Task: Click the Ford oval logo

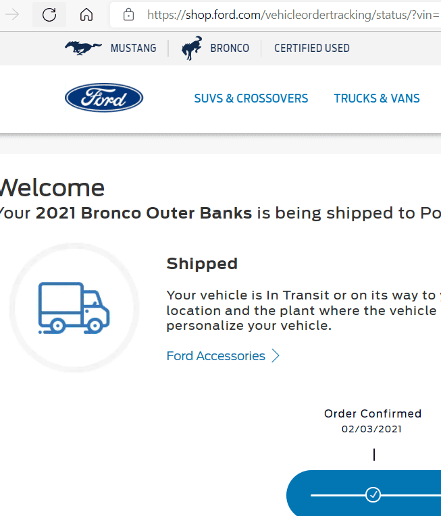Action: 104,98
